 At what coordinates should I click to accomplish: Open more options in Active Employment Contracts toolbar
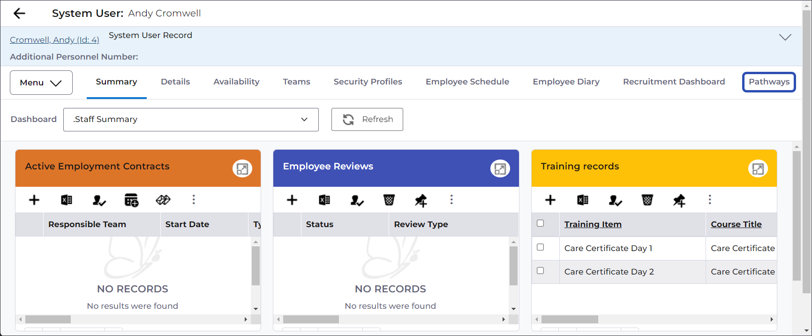(194, 199)
